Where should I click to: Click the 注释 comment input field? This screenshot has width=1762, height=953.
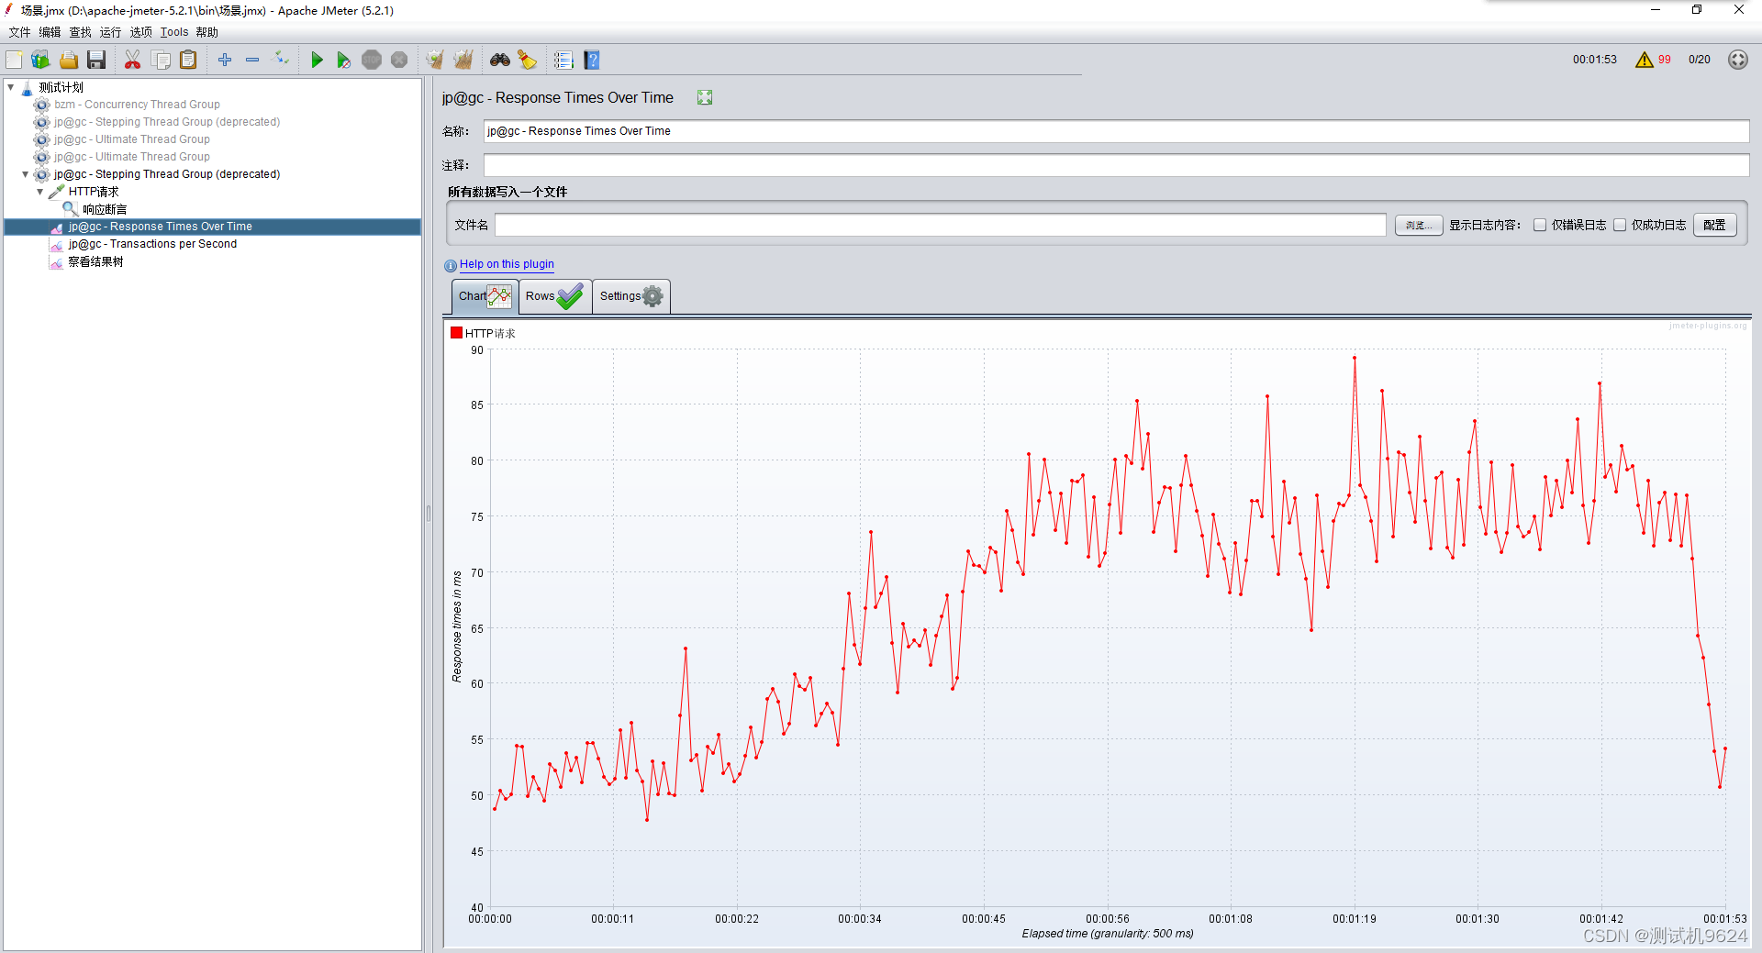[1116, 165]
